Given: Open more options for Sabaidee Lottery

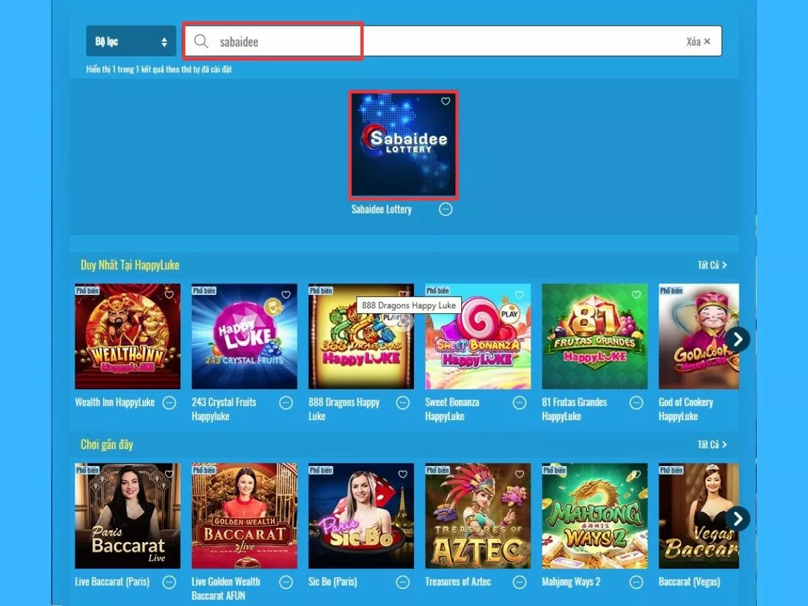Looking at the screenshot, I should coord(446,209).
